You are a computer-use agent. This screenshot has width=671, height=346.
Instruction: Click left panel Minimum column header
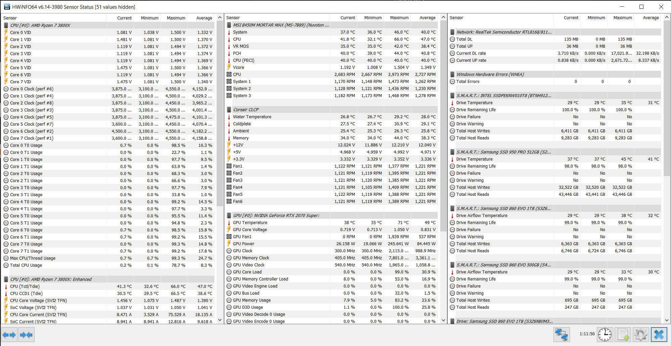147,18
